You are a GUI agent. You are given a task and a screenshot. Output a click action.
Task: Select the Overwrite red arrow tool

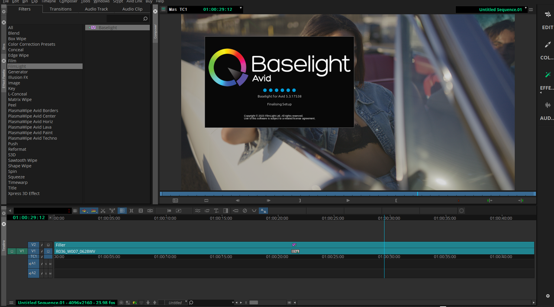[x=93, y=211]
